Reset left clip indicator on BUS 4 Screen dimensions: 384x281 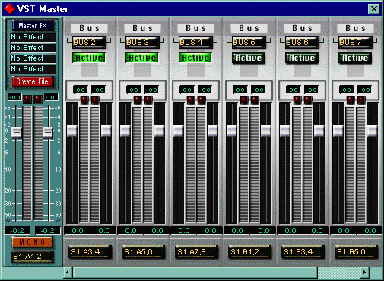coord(191,100)
